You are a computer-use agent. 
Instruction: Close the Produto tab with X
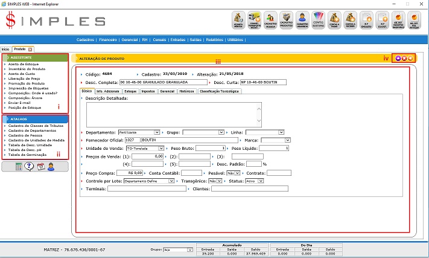click(x=30, y=49)
